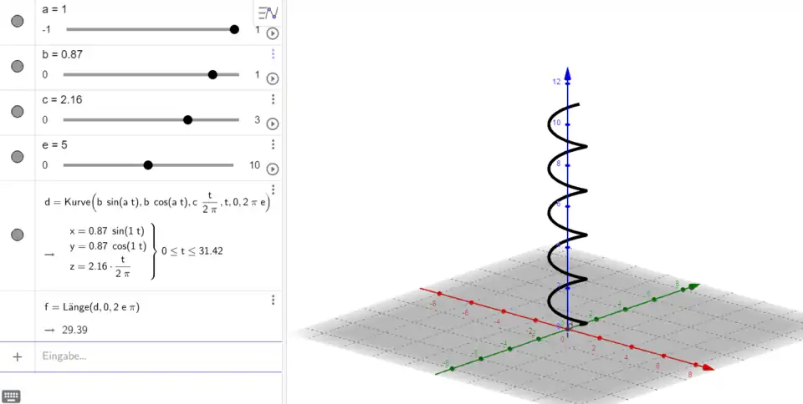Open the virtual keyboard icon
Image resolution: width=803 pixels, height=404 pixels.
[x=11, y=396]
